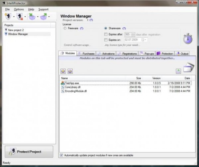
Task: Click the add module round button
Action: point(63,71)
